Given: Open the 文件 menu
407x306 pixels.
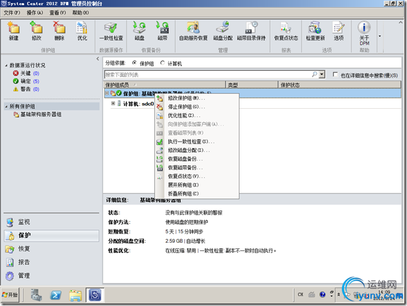Looking at the screenshot, I should tap(11, 13).
